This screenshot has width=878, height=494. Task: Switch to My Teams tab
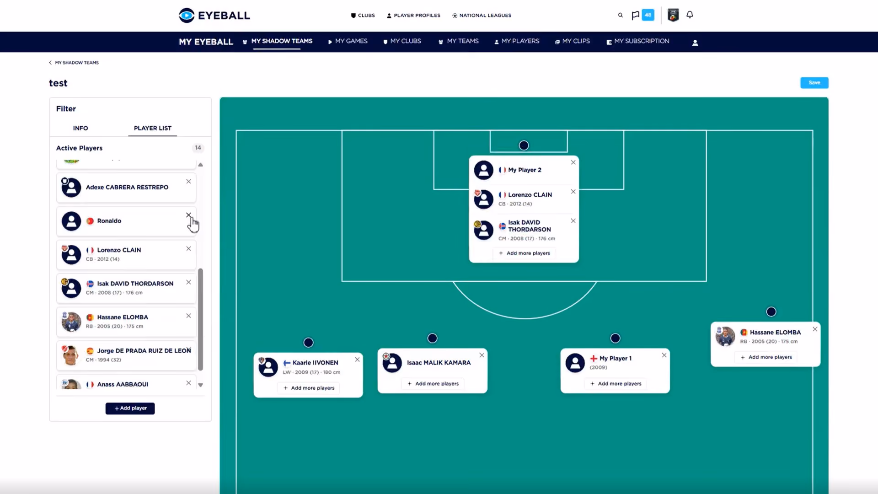(458, 41)
